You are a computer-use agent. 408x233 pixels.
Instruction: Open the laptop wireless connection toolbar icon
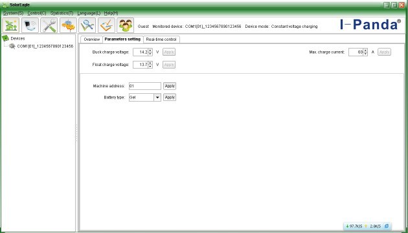(30, 25)
